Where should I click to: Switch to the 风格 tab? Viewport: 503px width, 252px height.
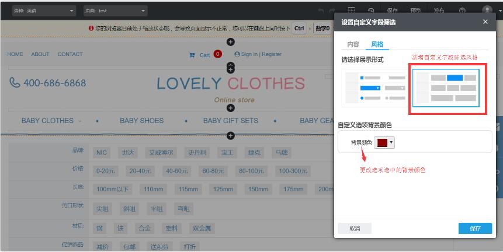tap(377, 44)
